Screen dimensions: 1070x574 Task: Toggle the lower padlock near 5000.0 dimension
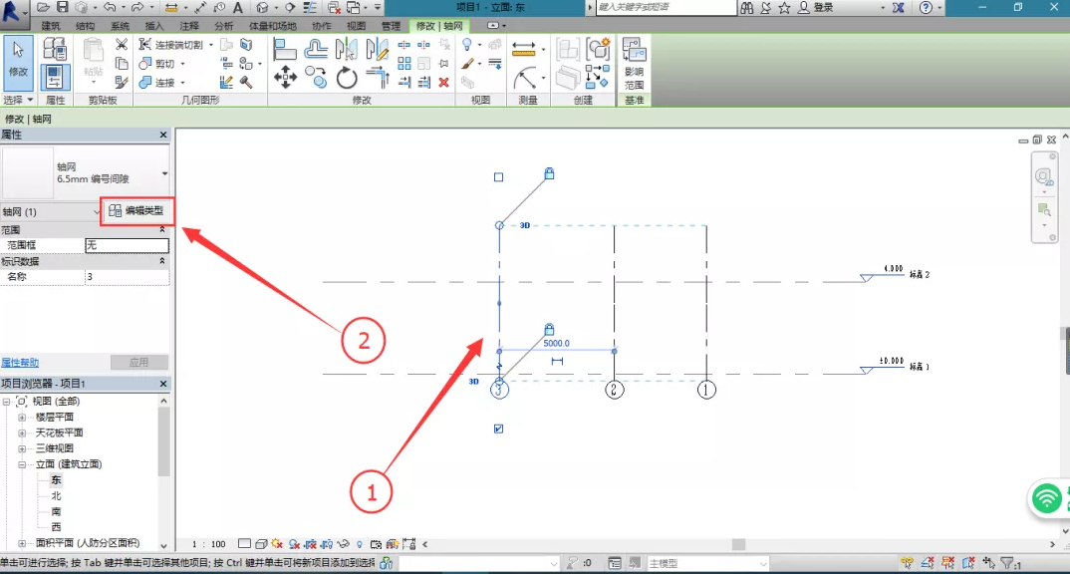tap(549, 329)
